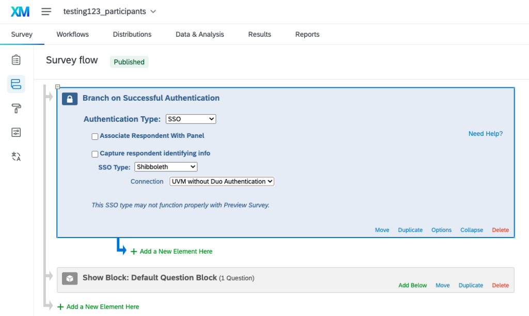Open the Survey builder clipboard icon

(x=15, y=60)
